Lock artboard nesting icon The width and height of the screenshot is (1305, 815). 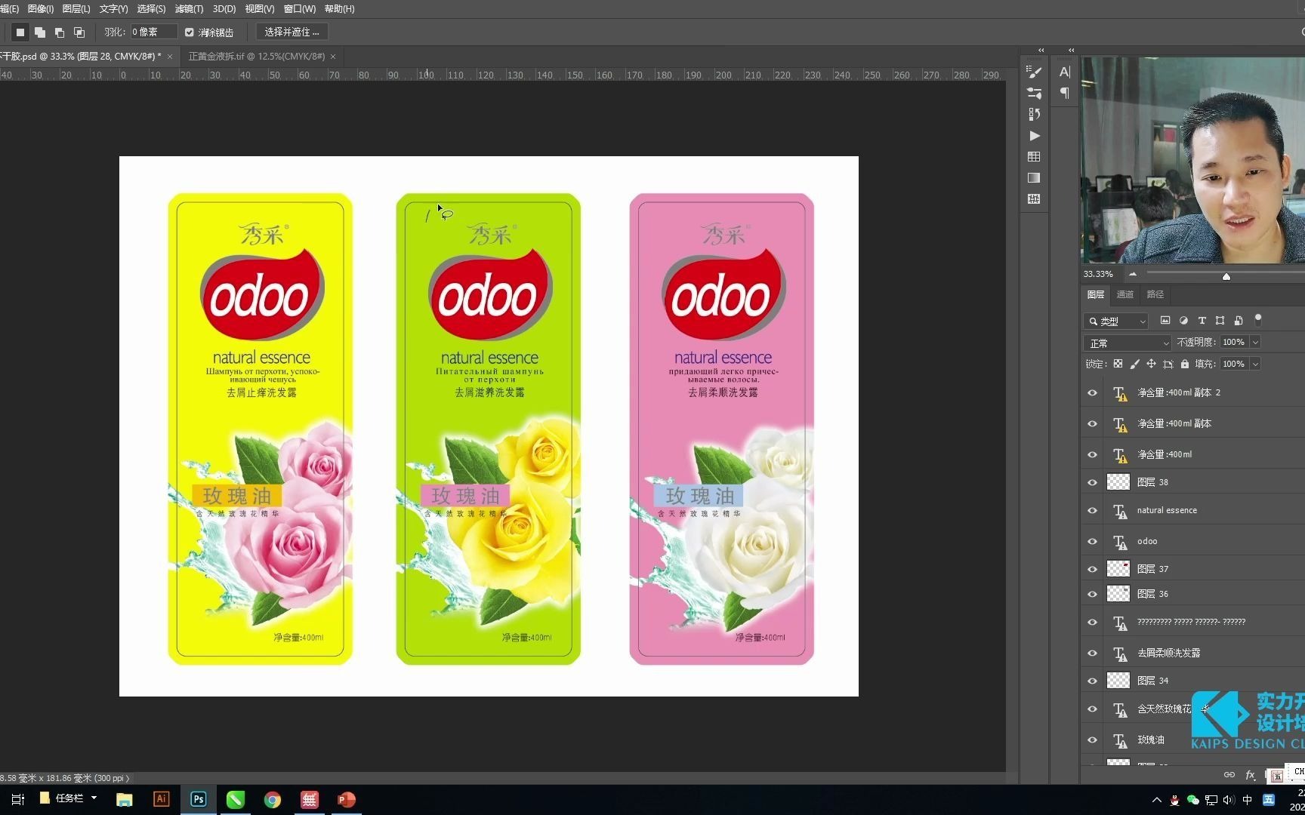(1168, 364)
